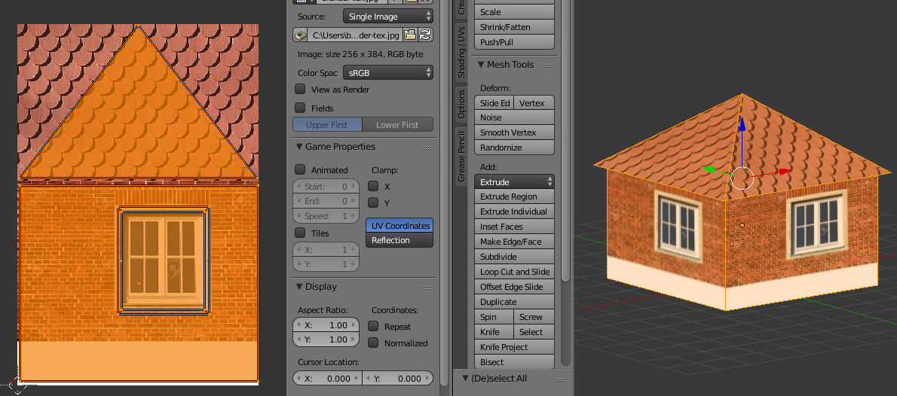Viewport: 897px width, 396px height.
Task: Click the Extrude Region button
Action: [514, 196]
